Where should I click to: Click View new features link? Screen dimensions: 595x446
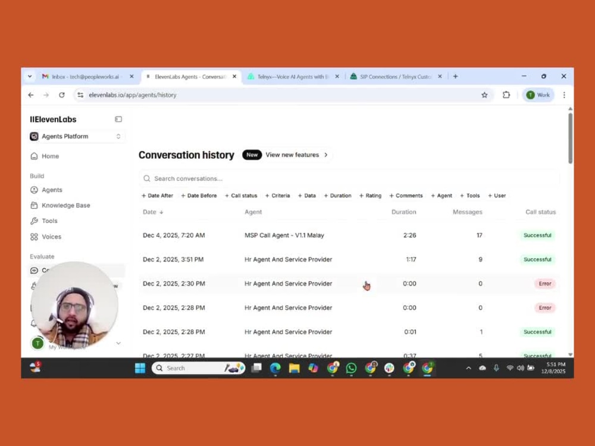click(296, 155)
